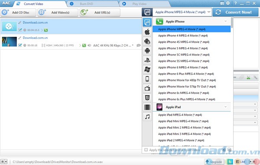This screenshot has height=165, width=260.
Task: Click the Facebook Like icon
Action: click(x=240, y=162)
